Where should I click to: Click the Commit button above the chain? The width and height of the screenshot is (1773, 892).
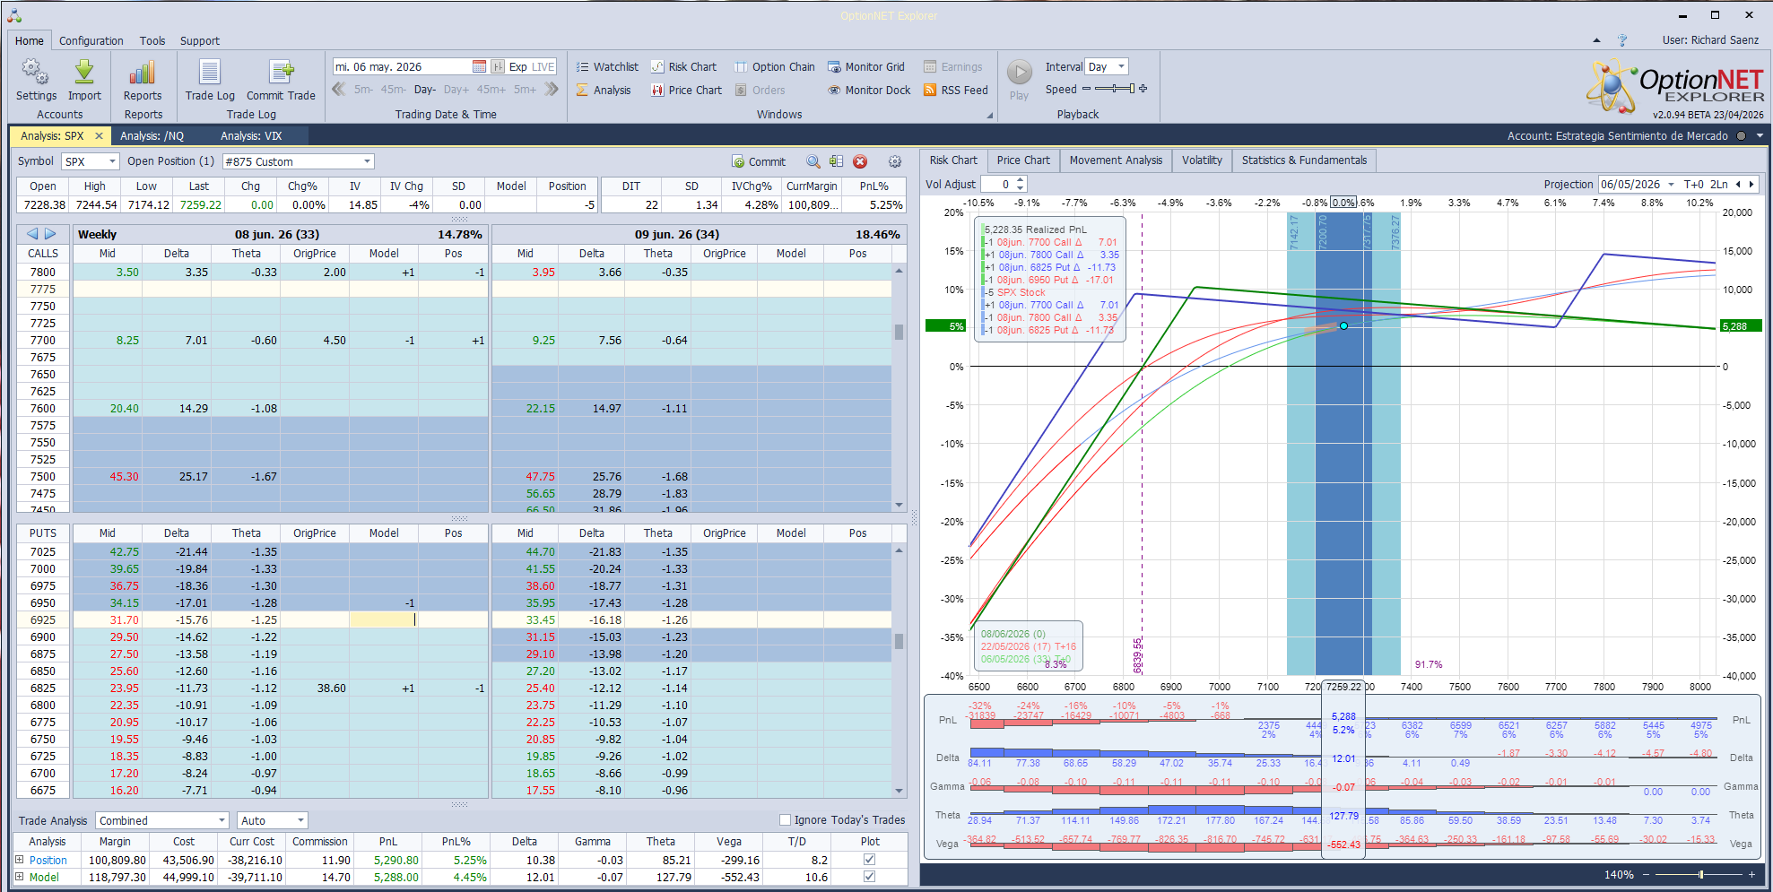pyautogui.click(x=759, y=161)
